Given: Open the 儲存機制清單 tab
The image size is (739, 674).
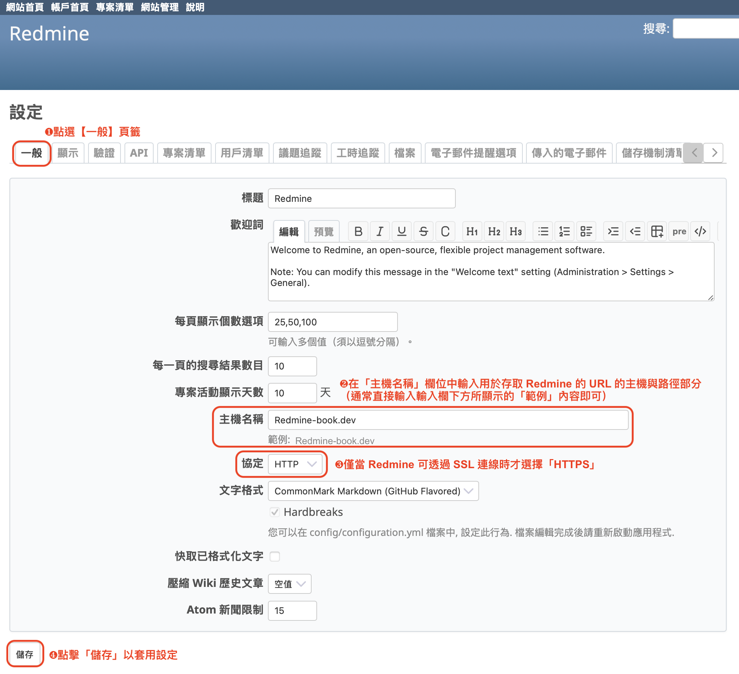Looking at the screenshot, I should click(649, 153).
